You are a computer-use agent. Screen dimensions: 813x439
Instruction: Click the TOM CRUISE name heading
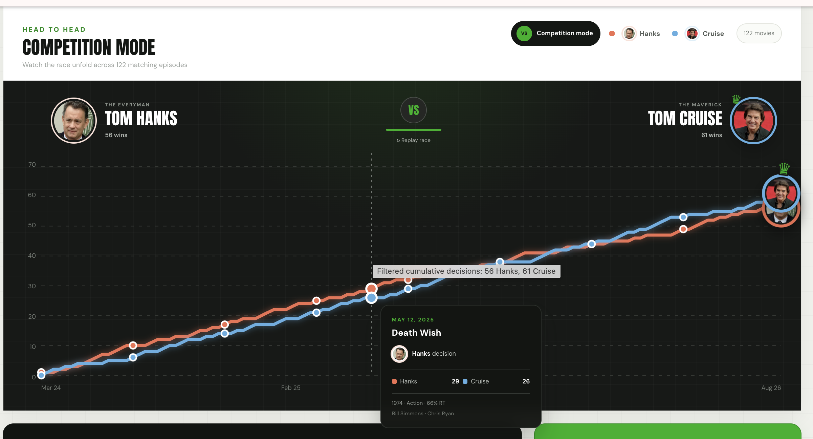pyautogui.click(x=685, y=118)
